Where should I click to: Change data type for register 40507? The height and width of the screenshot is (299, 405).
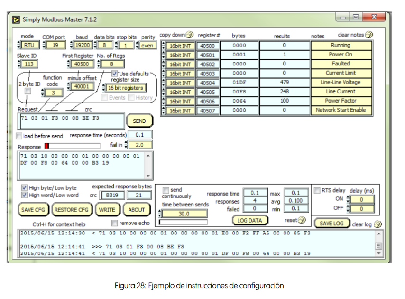180,111
